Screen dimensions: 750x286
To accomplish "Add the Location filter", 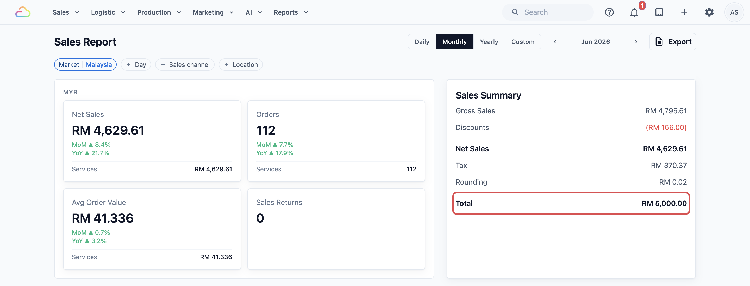I will tap(240, 64).
